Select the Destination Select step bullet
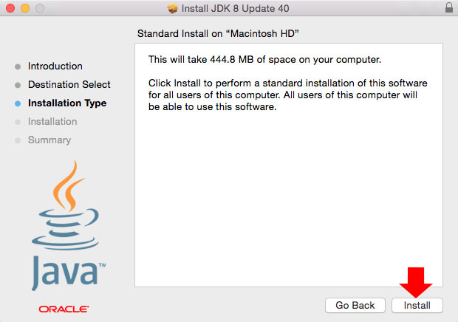The height and width of the screenshot is (322, 458). tap(18, 85)
